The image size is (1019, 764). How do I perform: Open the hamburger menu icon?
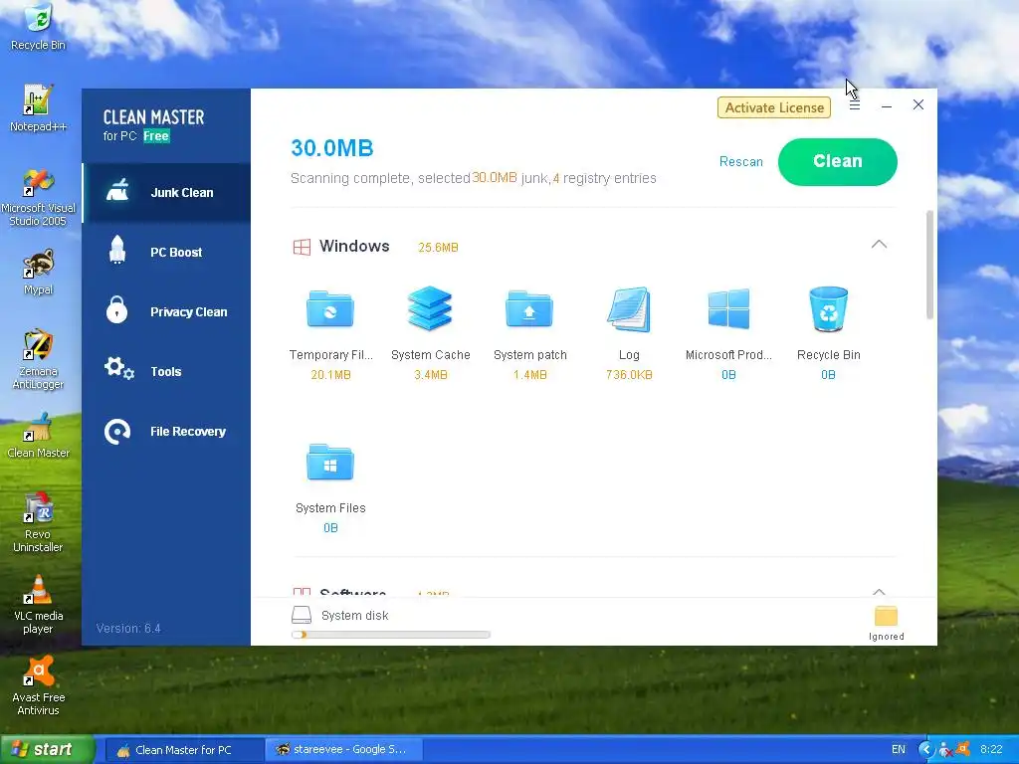pos(855,105)
